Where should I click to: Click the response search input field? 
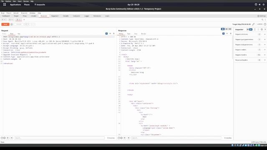pyautogui.click(x=176, y=138)
